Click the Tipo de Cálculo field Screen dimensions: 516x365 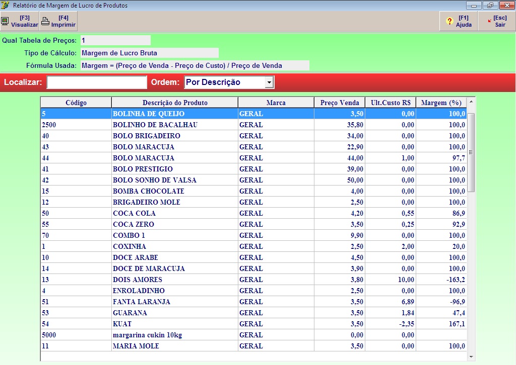tap(149, 53)
